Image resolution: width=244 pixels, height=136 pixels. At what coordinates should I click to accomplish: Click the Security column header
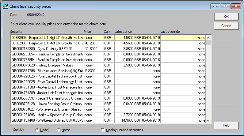click(16, 32)
